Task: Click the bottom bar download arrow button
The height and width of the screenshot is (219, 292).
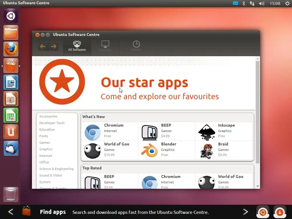Action: click(280, 212)
